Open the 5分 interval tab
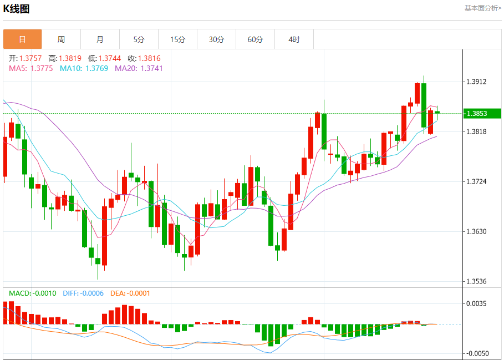 139,39
